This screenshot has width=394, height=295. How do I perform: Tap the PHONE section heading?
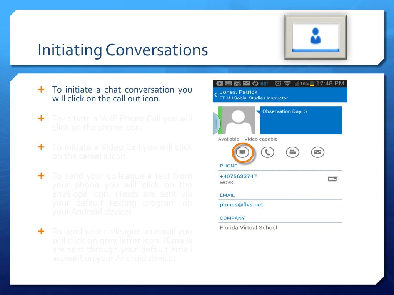[x=229, y=166]
